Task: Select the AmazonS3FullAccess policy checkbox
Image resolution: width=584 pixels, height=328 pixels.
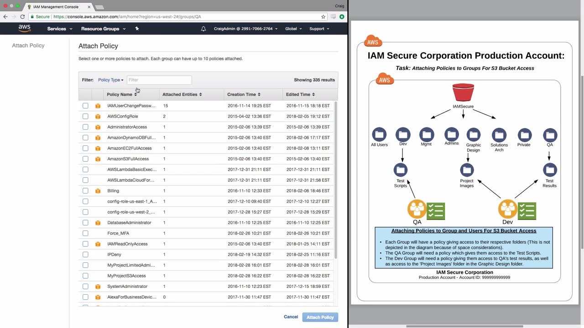Action: 85,159
